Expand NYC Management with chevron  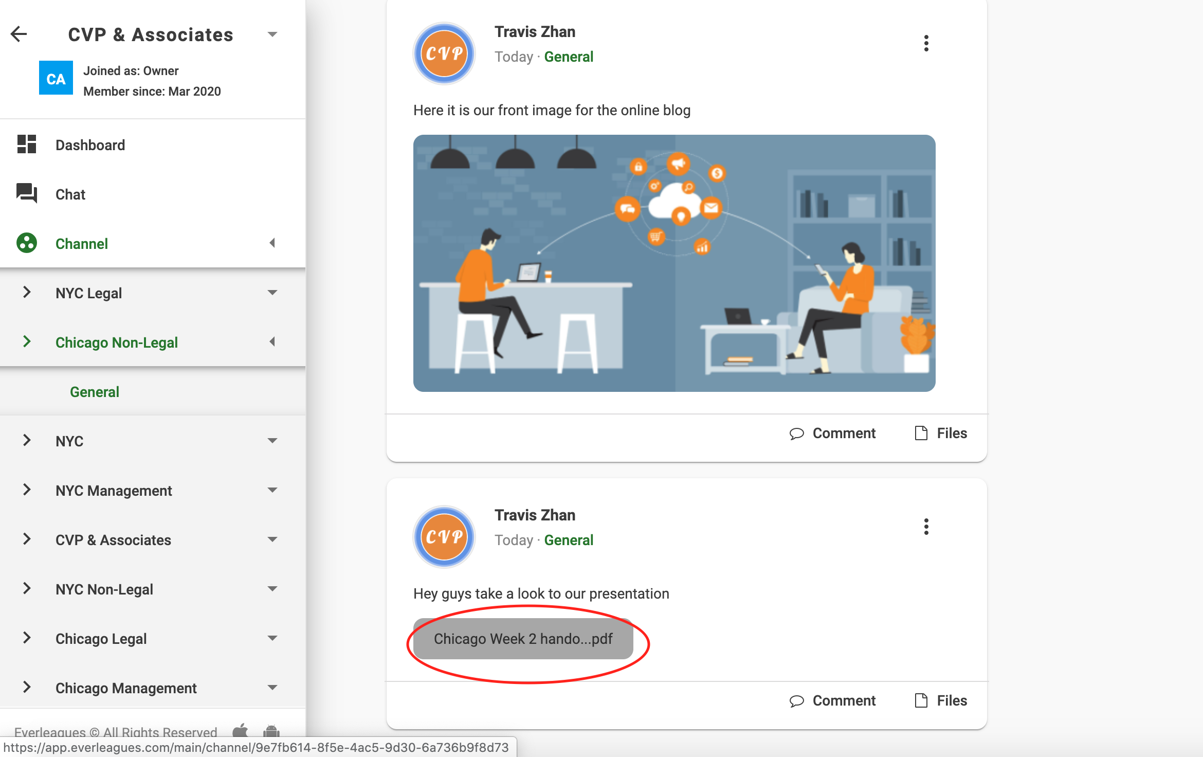click(x=27, y=490)
